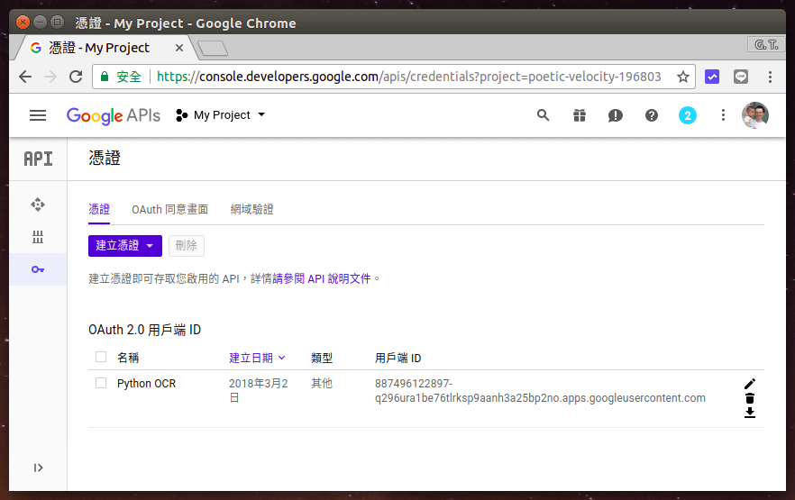795x500 pixels.
Task: Open the Python OCR client name
Action: 146,384
